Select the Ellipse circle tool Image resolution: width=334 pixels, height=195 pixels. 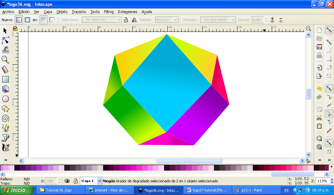click(5, 99)
